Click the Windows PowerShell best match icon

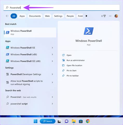tap(8, 32)
